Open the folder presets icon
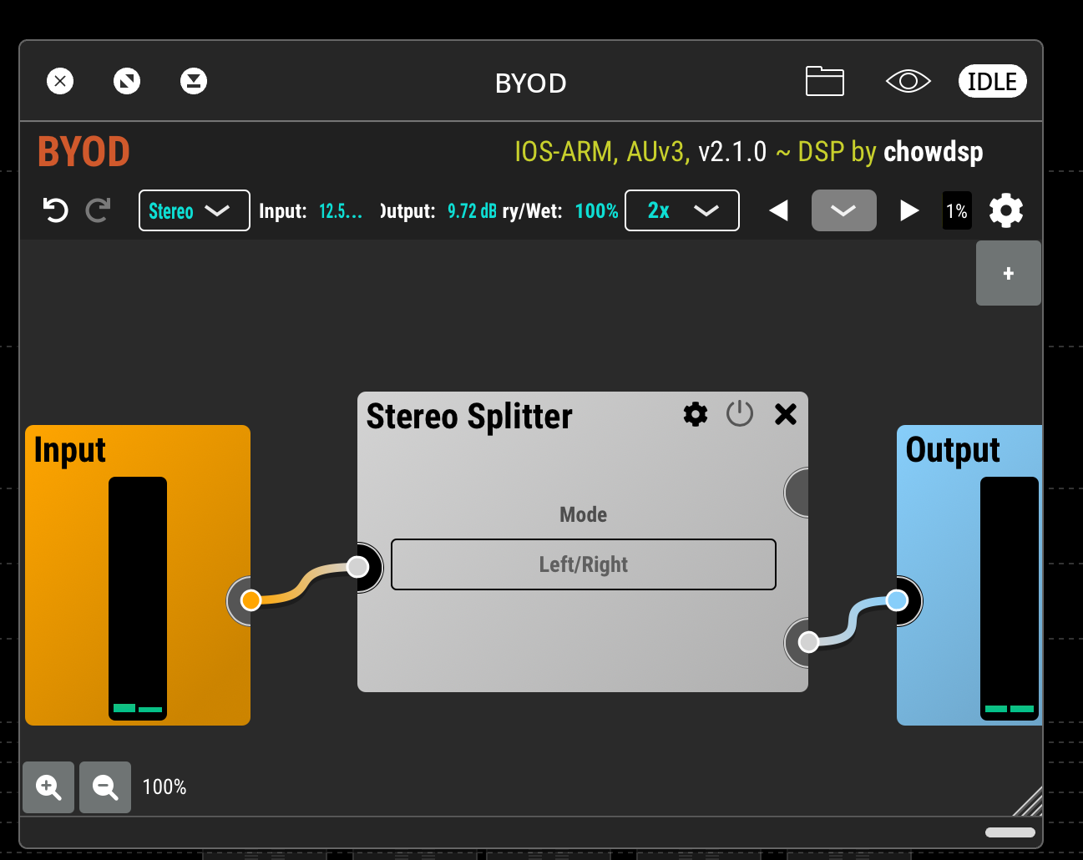This screenshot has width=1083, height=860. click(x=825, y=81)
